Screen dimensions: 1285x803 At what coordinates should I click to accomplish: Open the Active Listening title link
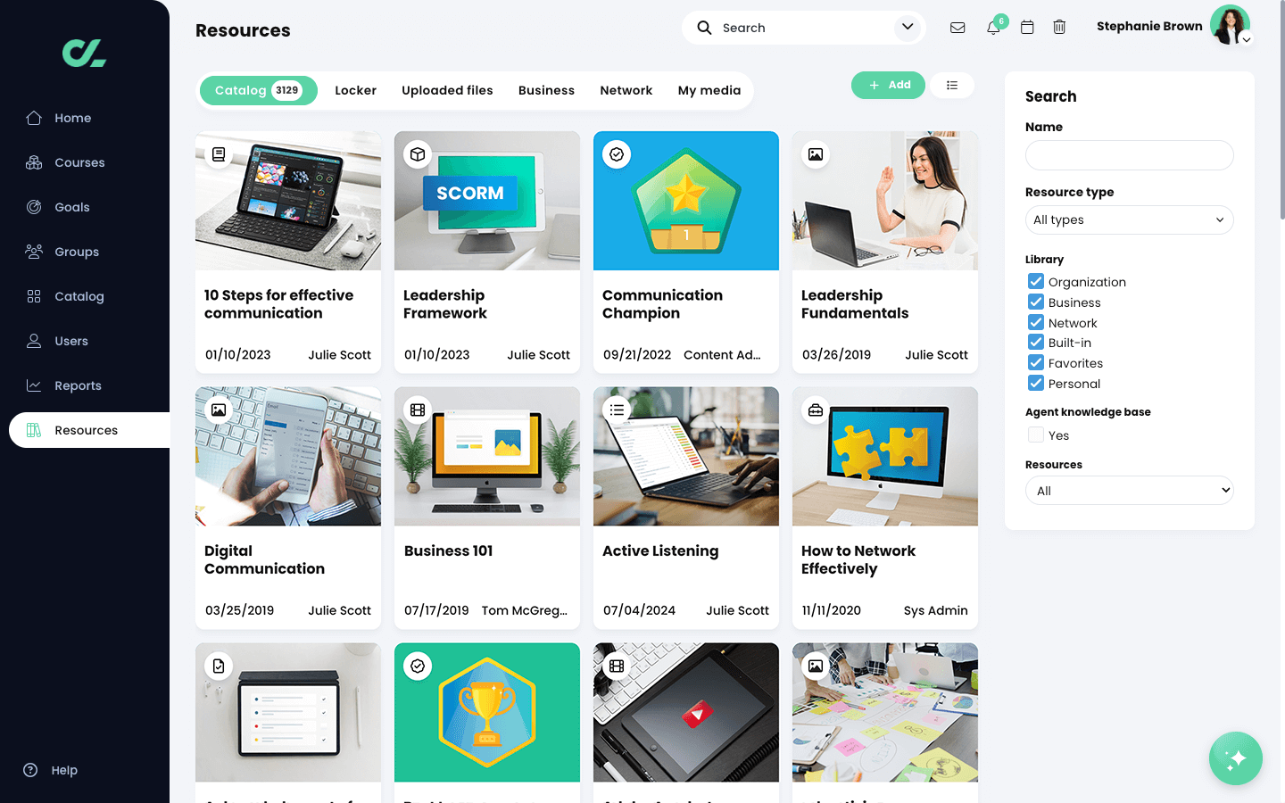pyautogui.click(x=660, y=551)
